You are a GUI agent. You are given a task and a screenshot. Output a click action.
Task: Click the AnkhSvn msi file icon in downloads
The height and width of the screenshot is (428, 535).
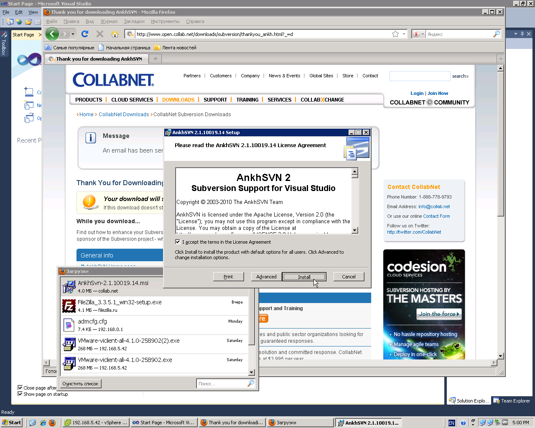(69, 287)
